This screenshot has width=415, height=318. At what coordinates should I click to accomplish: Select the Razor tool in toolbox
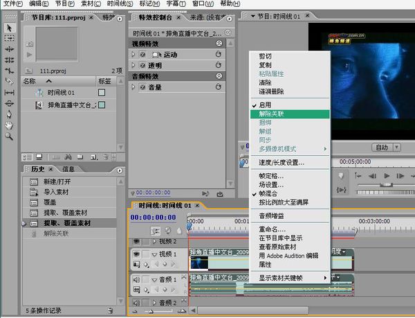[10, 81]
